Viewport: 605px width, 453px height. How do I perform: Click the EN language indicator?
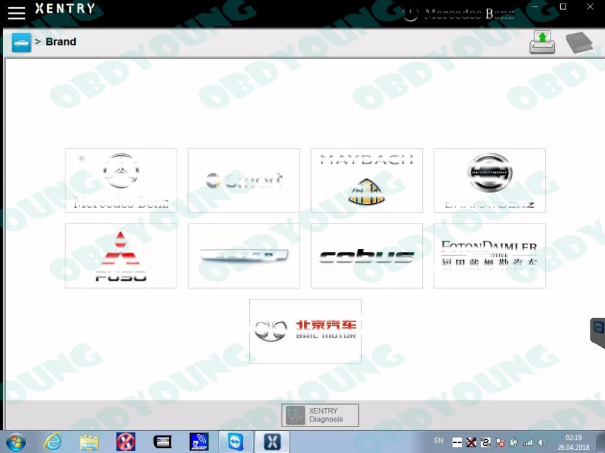[x=439, y=441]
